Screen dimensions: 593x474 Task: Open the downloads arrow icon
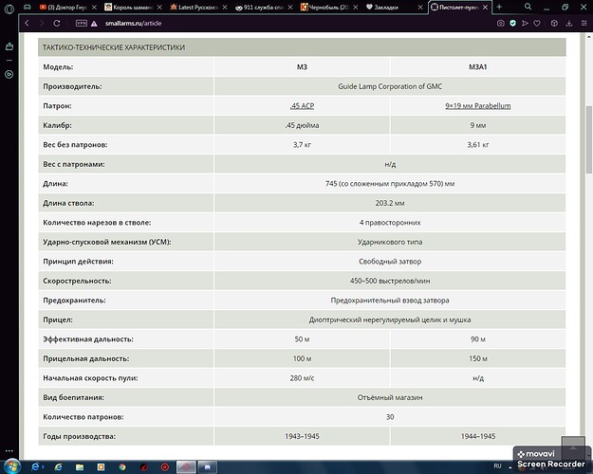pos(568,23)
